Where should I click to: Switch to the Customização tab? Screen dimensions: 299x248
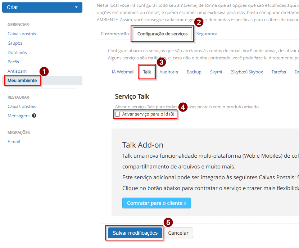pos(114,34)
